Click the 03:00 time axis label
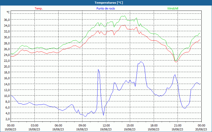This screenshot has height=132, width=212. [x=34, y=126]
